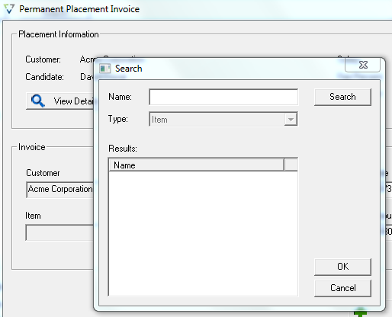Click inside the empty Results list area

pyautogui.click(x=203, y=233)
